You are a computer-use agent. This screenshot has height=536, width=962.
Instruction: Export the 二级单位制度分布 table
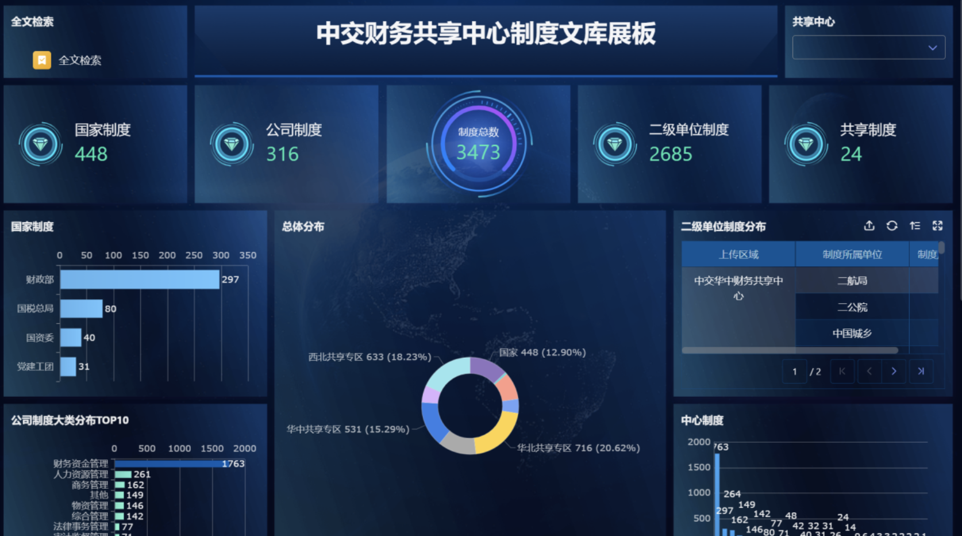[869, 226]
